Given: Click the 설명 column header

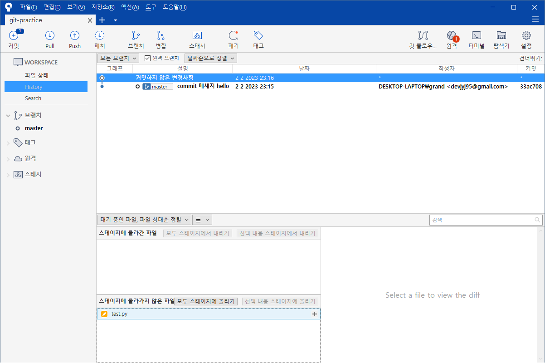Looking at the screenshot, I should click(182, 69).
